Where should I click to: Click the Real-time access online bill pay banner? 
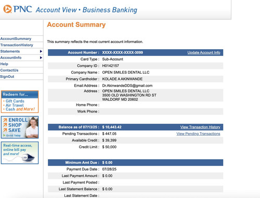pos(20,153)
